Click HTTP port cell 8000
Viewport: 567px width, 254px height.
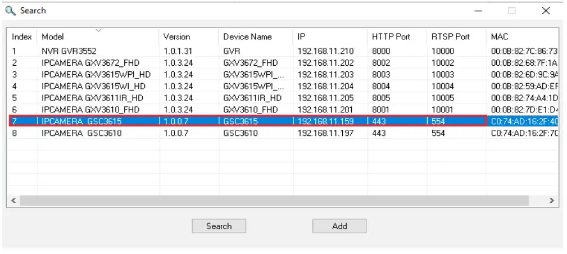tap(381, 51)
